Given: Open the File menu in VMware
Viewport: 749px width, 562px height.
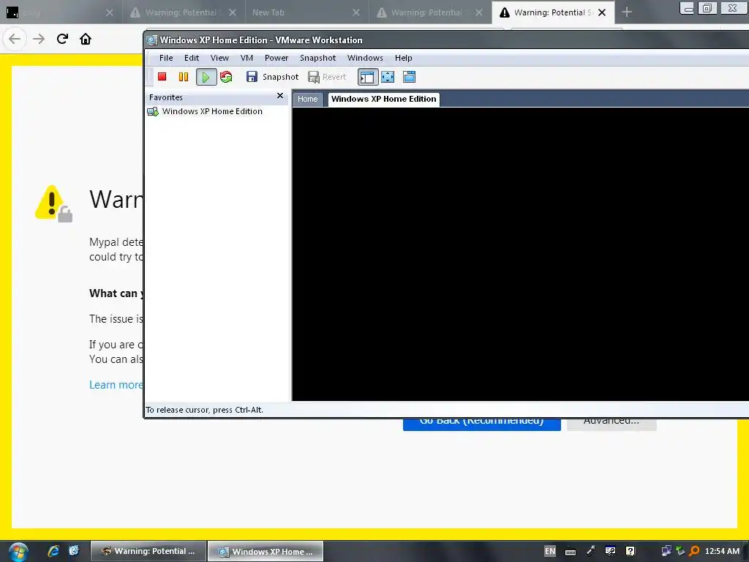Looking at the screenshot, I should 166,58.
